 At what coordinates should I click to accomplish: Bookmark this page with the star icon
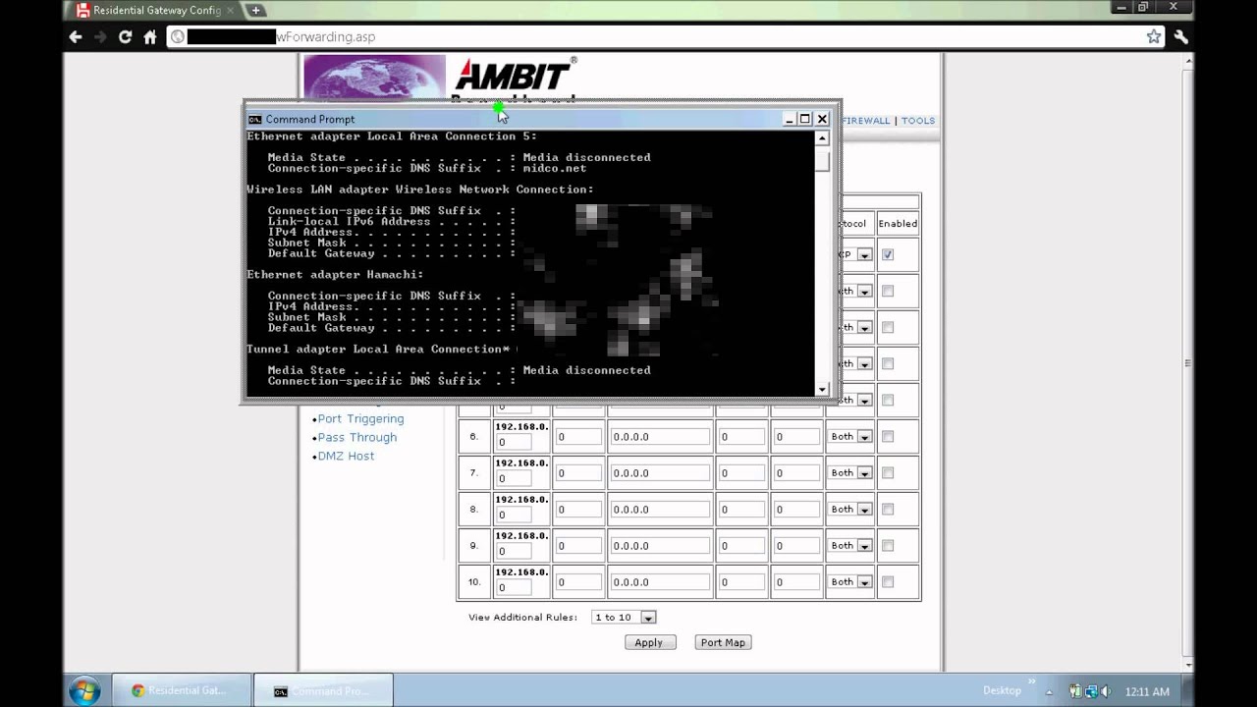(x=1154, y=36)
